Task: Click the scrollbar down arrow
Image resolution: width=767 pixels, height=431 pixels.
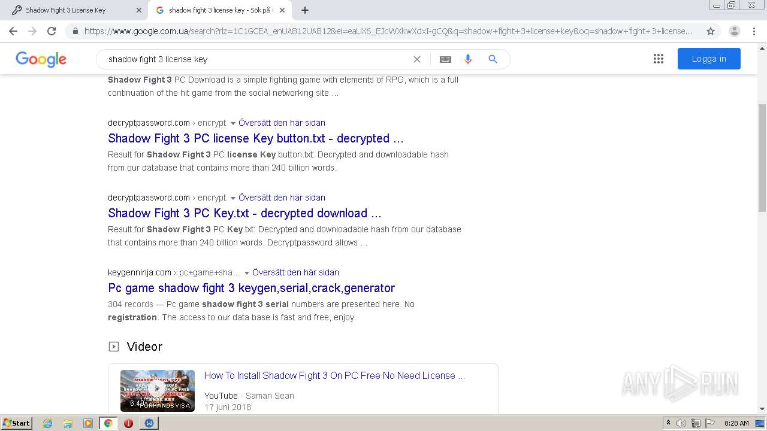Action: point(762,409)
